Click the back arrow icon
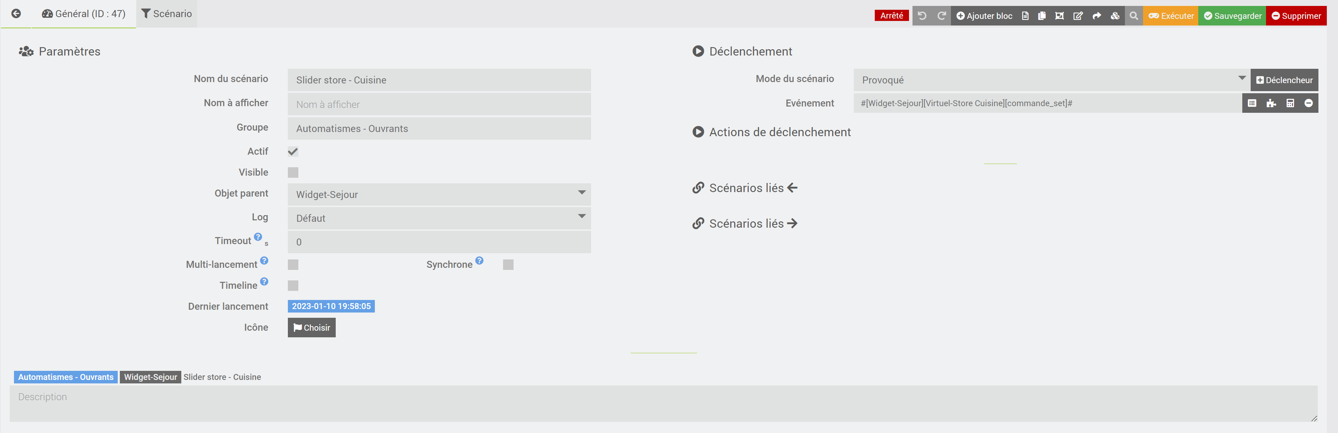The height and width of the screenshot is (433, 1338). pyautogui.click(x=16, y=14)
